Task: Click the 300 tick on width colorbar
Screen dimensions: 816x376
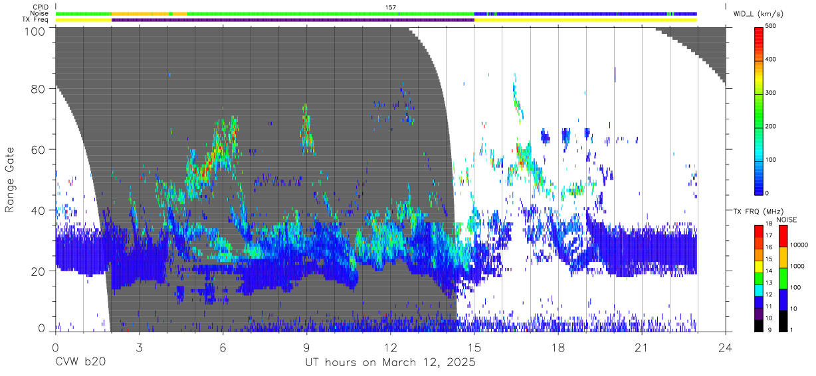Action: [x=771, y=93]
